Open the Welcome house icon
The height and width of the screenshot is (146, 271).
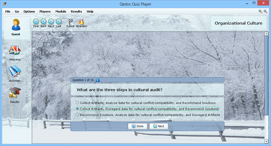click(15, 50)
